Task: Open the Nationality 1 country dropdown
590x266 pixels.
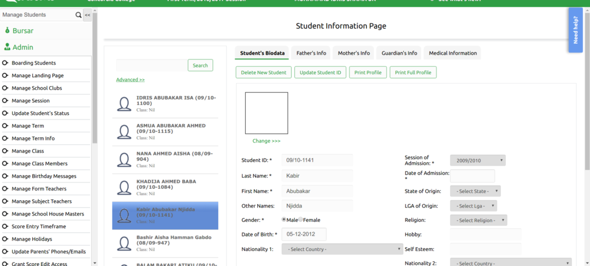Action: tap(343, 249)
